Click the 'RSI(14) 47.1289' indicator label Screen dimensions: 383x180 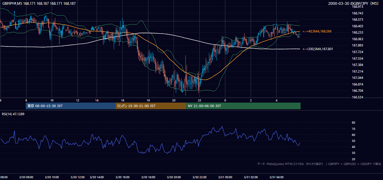click(13, 114)
